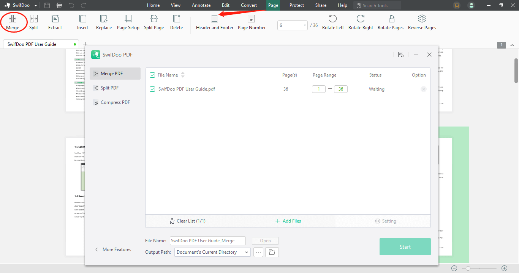The width and height of the screenshot is (519, 273).
Task: Select the Split tool in the ribbon
Action: [x=34, y=22]
